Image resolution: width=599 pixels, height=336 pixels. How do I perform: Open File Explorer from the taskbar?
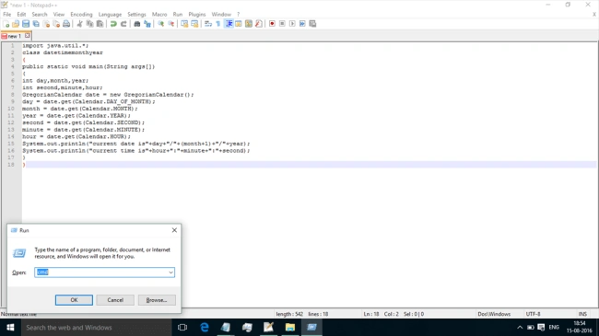[x=290, y=328]
